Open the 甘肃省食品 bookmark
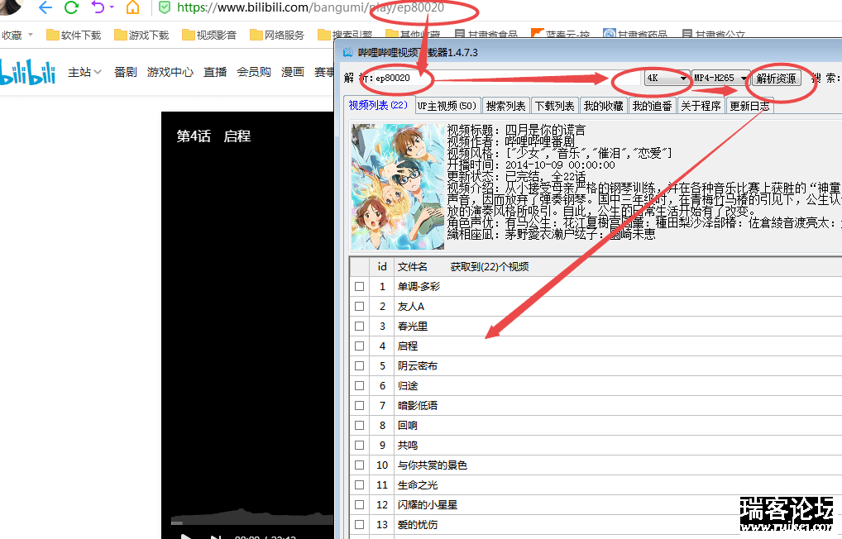This screenshot has height=539, width=842. (486, 35)
